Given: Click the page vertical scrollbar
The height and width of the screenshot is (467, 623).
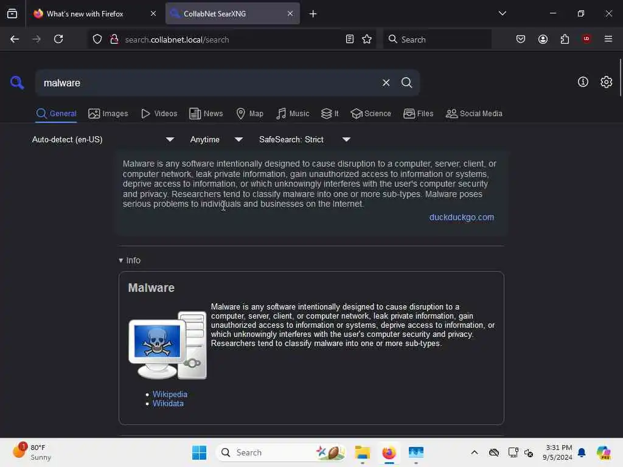Looking at the screenshot, I should point(620,77).
